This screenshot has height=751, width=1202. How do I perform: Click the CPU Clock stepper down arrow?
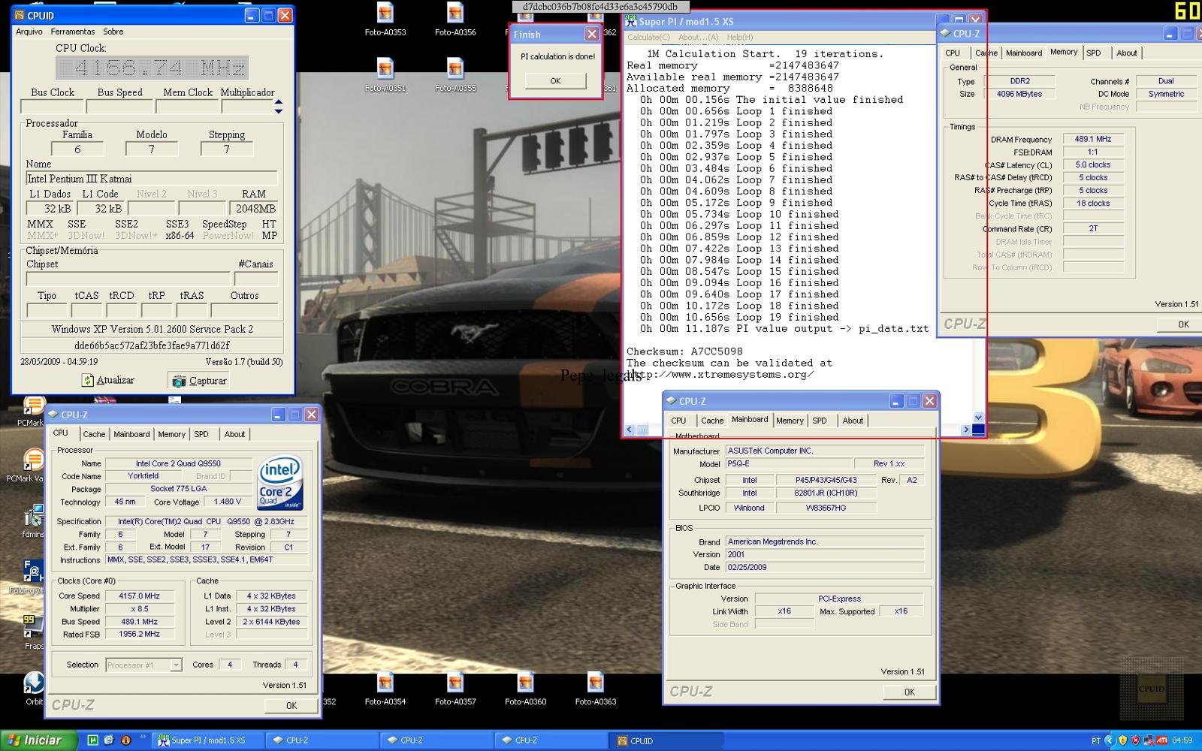tap(279, 110)
